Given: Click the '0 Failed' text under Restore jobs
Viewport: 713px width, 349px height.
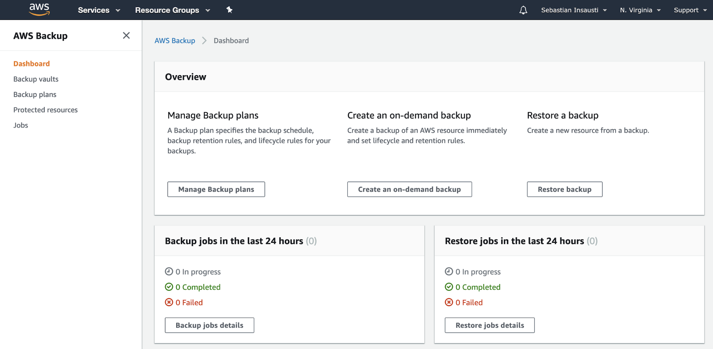Looking at the screenshot, I should pos(469,302).
